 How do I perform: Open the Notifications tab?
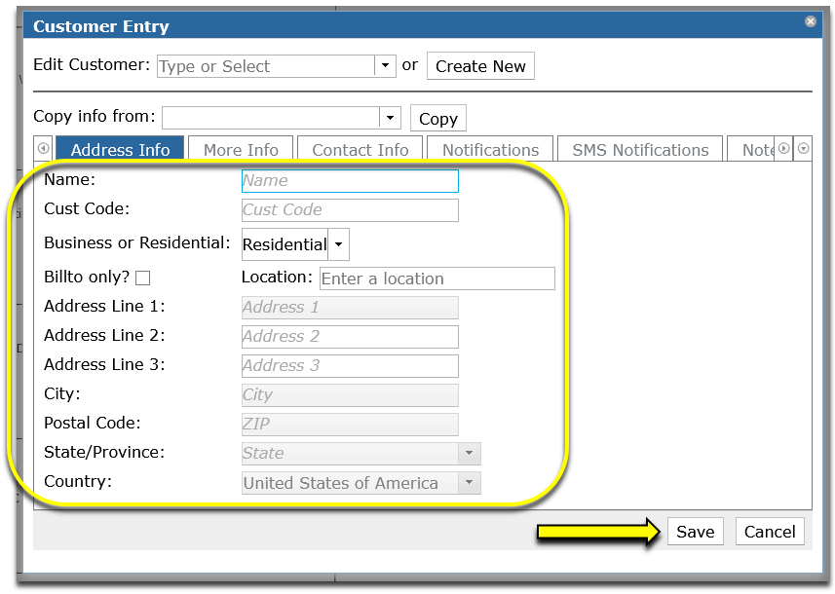click(x=490, y=150)
